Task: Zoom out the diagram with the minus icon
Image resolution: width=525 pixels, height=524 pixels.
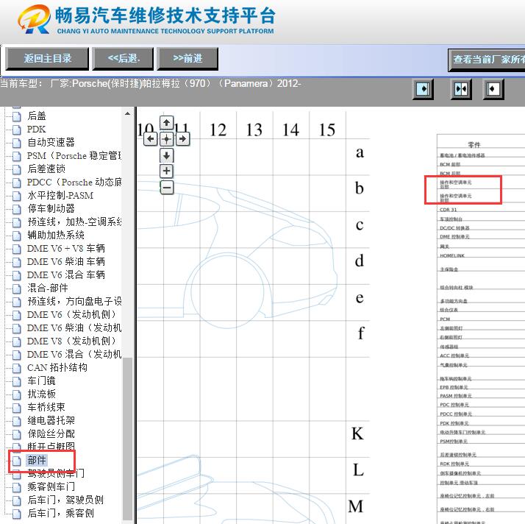Action: pos(166,187)
